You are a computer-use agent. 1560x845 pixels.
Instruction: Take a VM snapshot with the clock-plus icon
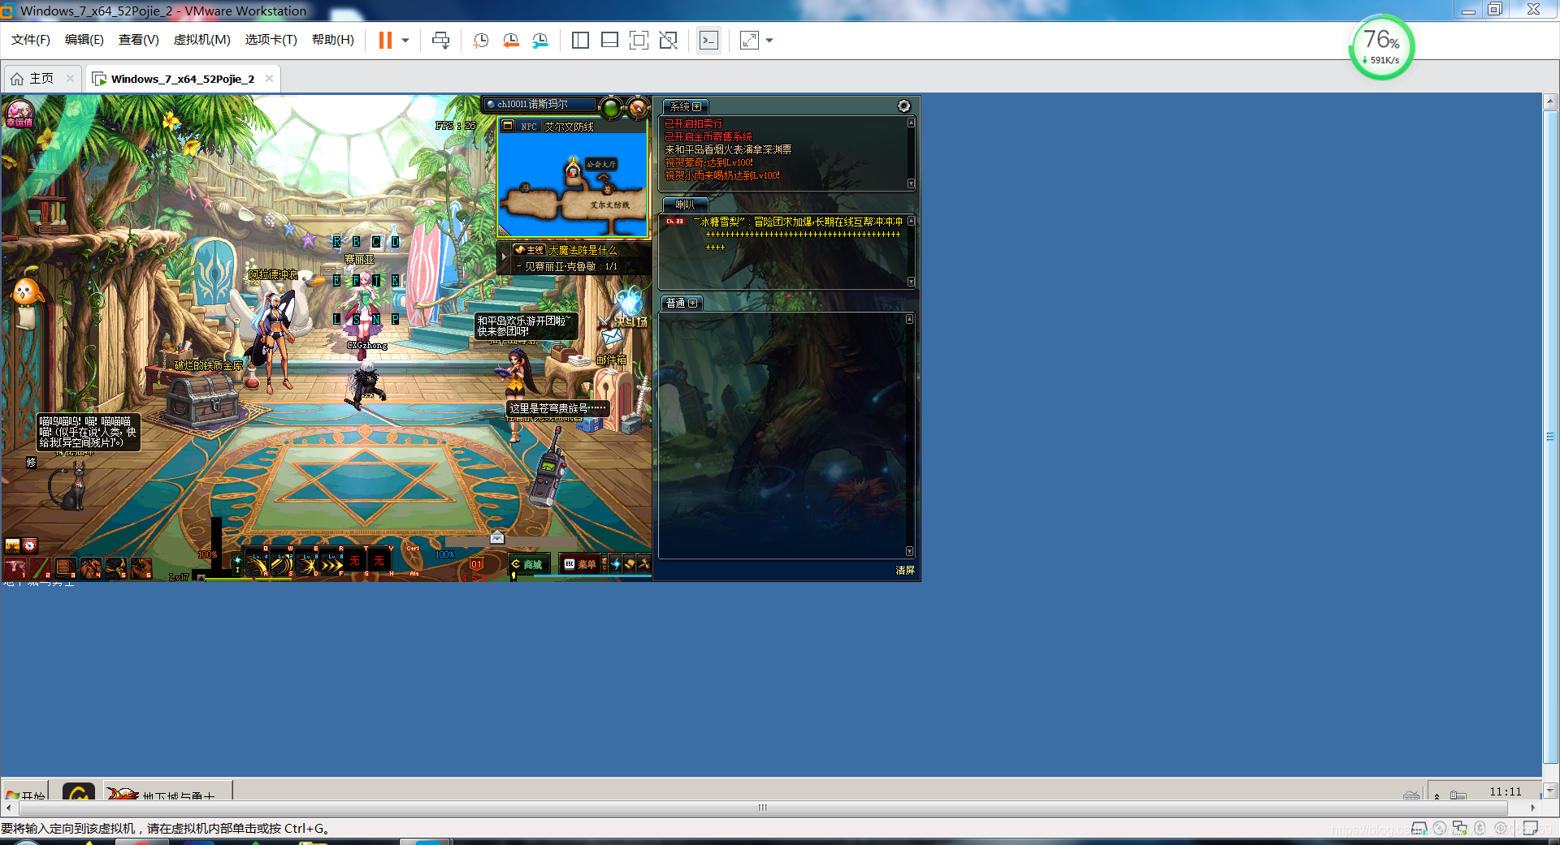pos(481,41)
